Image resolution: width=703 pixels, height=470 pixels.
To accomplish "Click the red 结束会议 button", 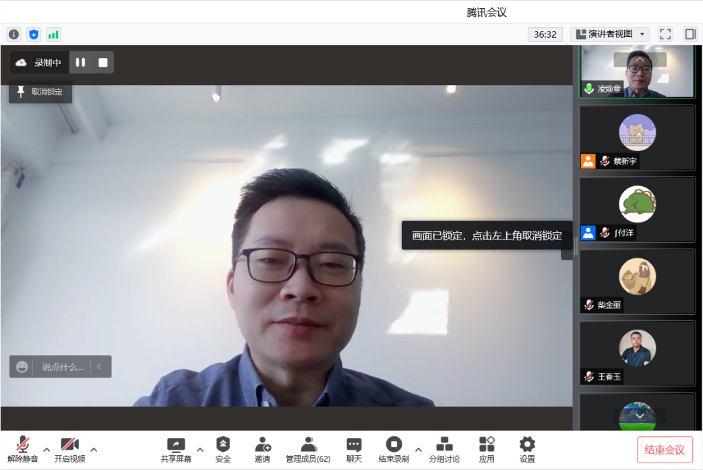I will pyautogui.click(x=665, y=450).
